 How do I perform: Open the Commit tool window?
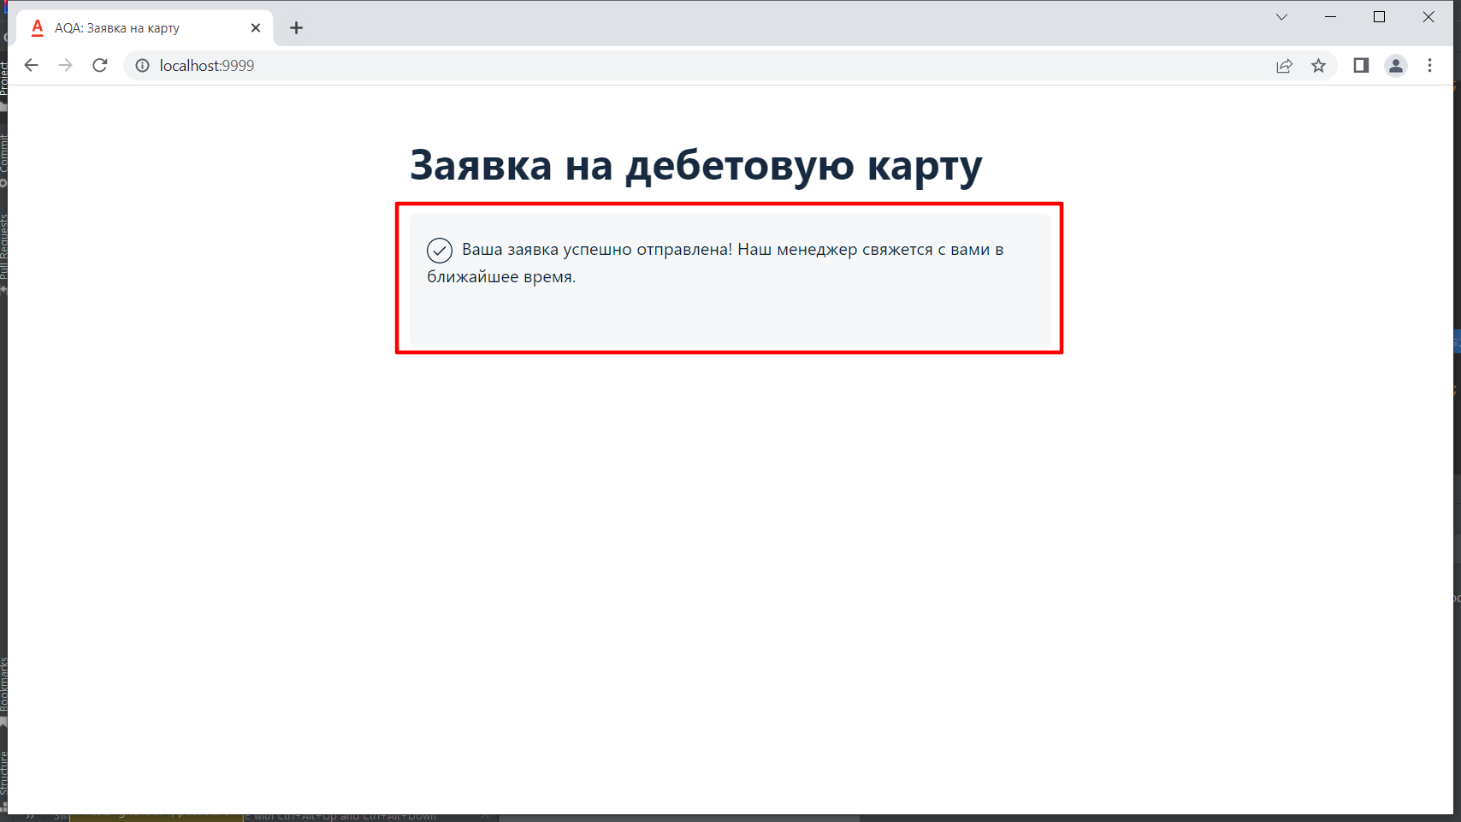pos(4,154)
